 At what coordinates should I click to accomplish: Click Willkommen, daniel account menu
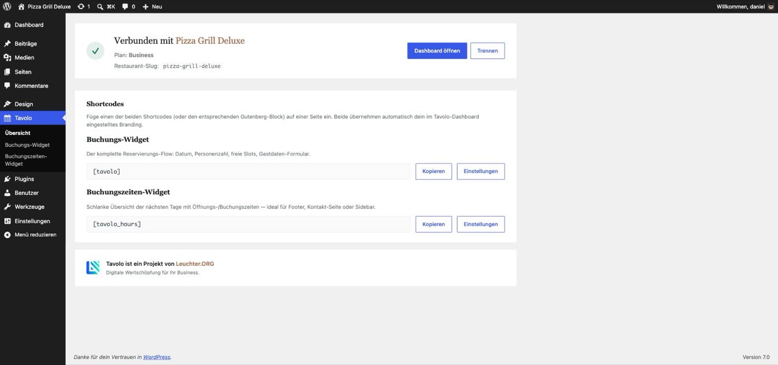(745, 7)
